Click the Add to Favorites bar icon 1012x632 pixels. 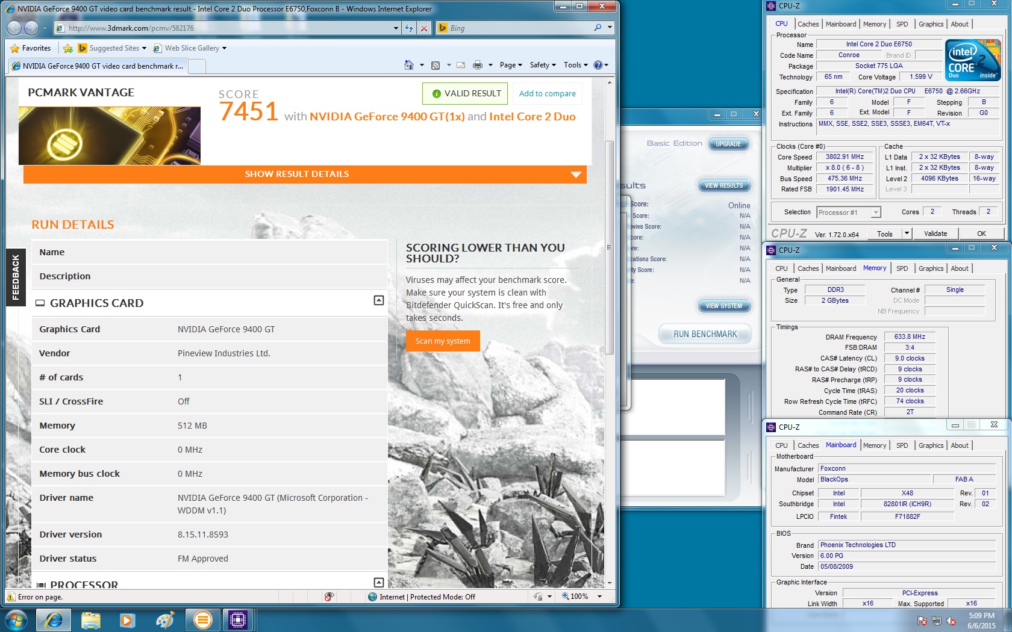pos(68,48)
